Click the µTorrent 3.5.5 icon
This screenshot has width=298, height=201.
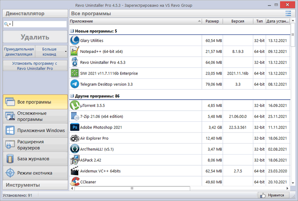pyautogui.click(x=74, y=105)
